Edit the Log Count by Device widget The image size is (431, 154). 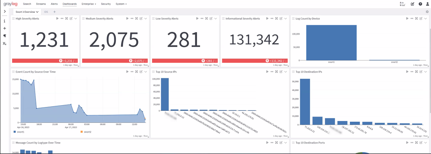click(x=421, y=18)
